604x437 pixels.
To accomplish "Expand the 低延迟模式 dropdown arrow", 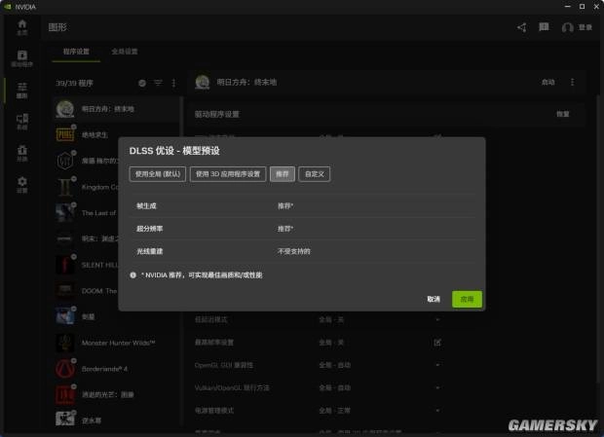I will pyautogui.click(x=437, y=319).
